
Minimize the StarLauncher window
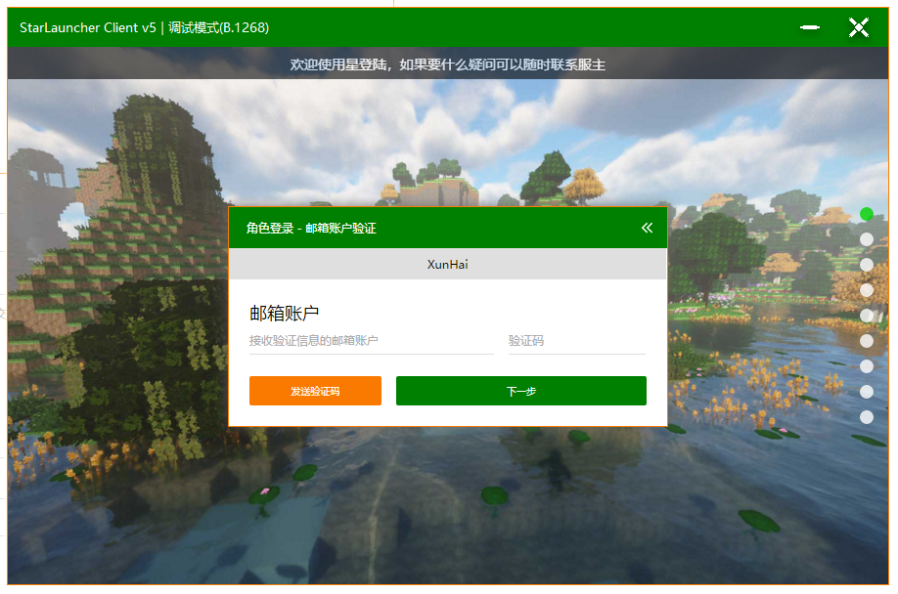(810, 27)
